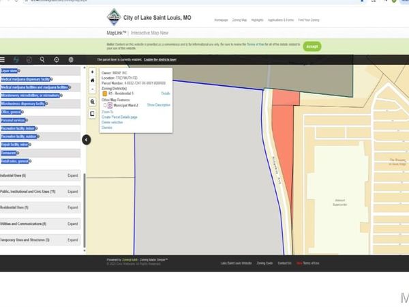Collapse the left sidebar with arrow button
The image size is (409, 307).
tap(86, 140)
